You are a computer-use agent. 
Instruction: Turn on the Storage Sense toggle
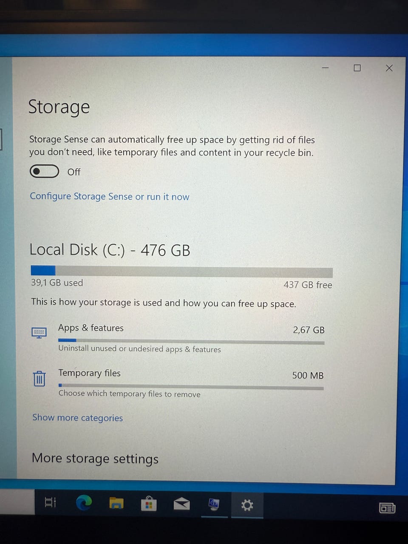tap(44, 171)
